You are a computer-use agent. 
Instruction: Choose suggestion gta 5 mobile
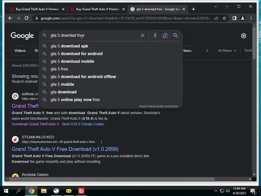111,84
